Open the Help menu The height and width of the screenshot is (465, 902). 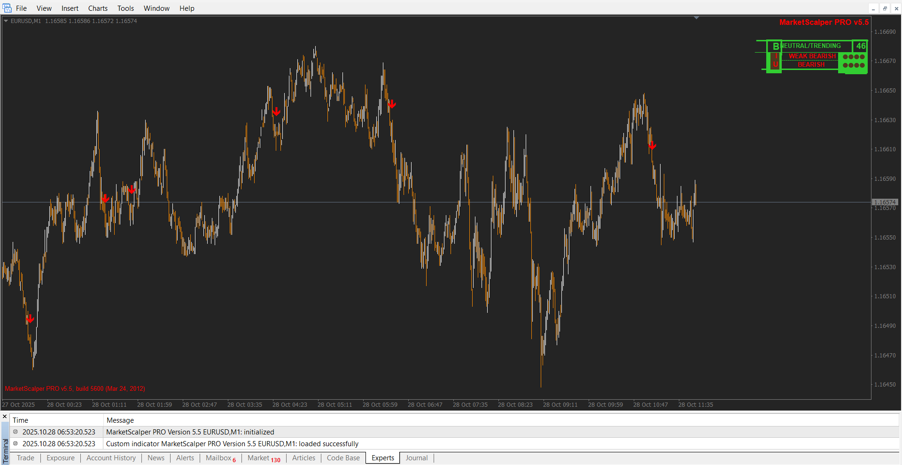coord(187,8)
